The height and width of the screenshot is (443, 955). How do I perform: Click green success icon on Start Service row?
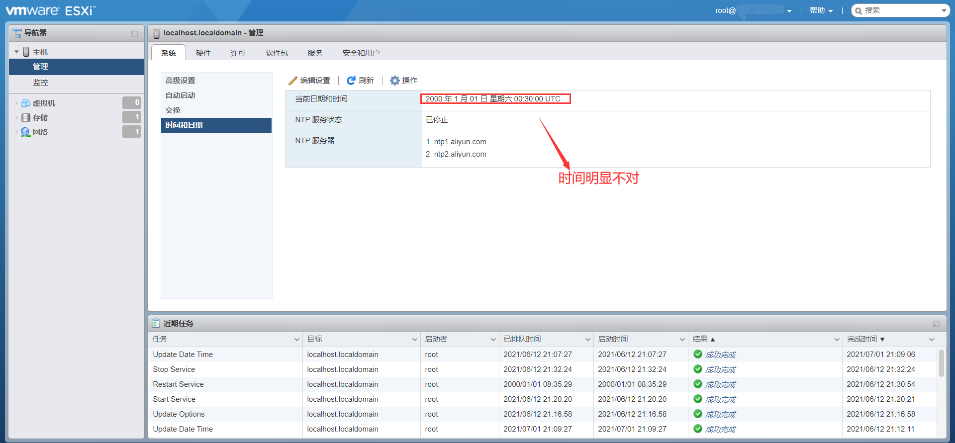(698, 399)
